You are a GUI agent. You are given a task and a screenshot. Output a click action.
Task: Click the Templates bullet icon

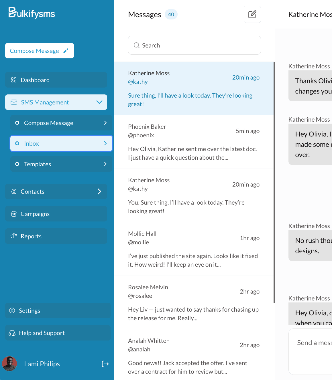[17, 164]
